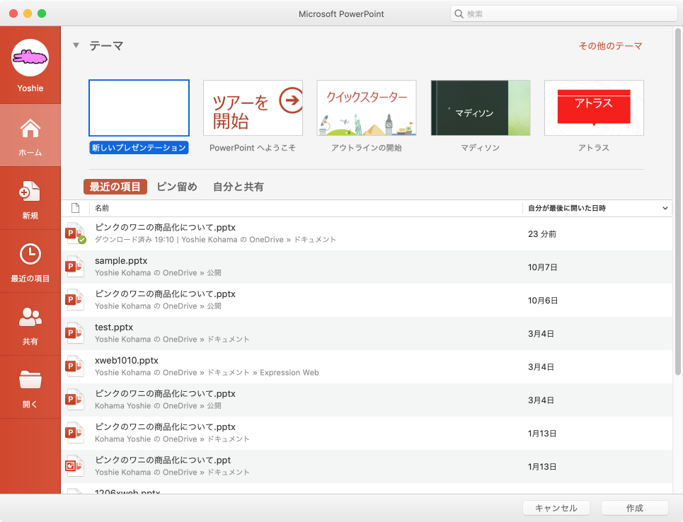Screen dimensions: 683x522
Task: Switch to 最近の項目 tab
Action: tap(115, 187)
